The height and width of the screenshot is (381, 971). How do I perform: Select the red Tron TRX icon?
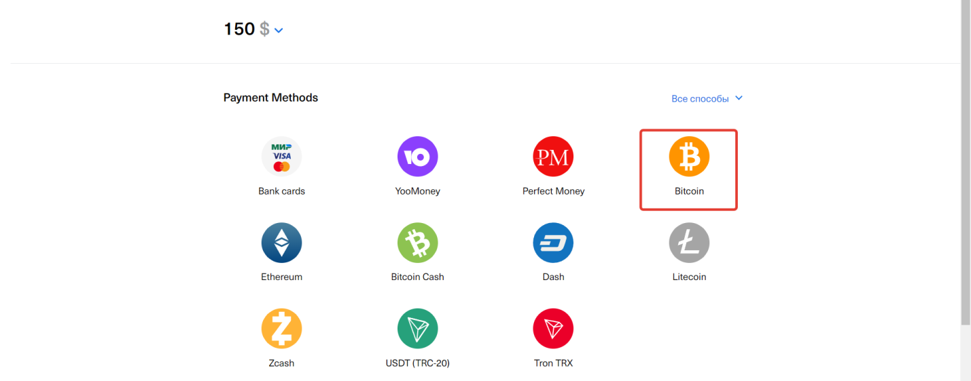coord(553,329)
